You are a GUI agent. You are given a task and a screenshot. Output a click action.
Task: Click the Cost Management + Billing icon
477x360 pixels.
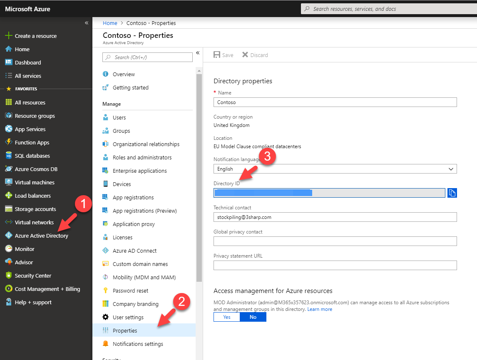click(x=8, y=289)
